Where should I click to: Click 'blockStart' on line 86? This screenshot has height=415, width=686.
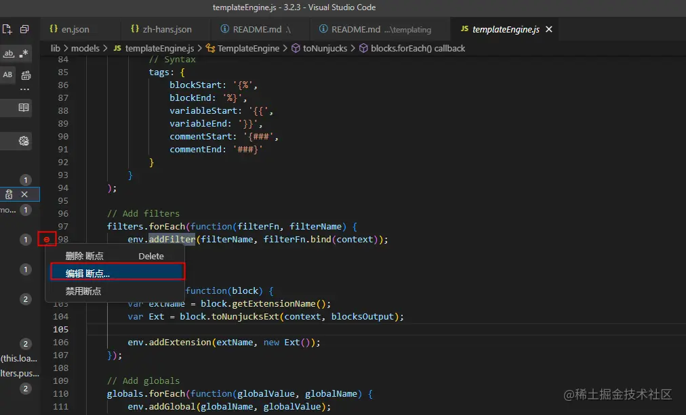click(195, 85)
